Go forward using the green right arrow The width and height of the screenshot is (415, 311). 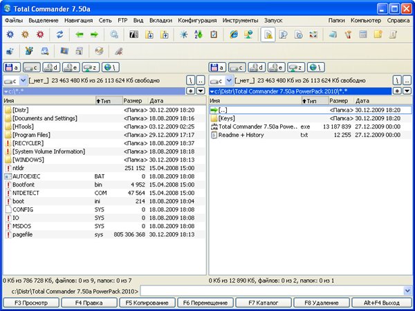[x=94, y=35]
